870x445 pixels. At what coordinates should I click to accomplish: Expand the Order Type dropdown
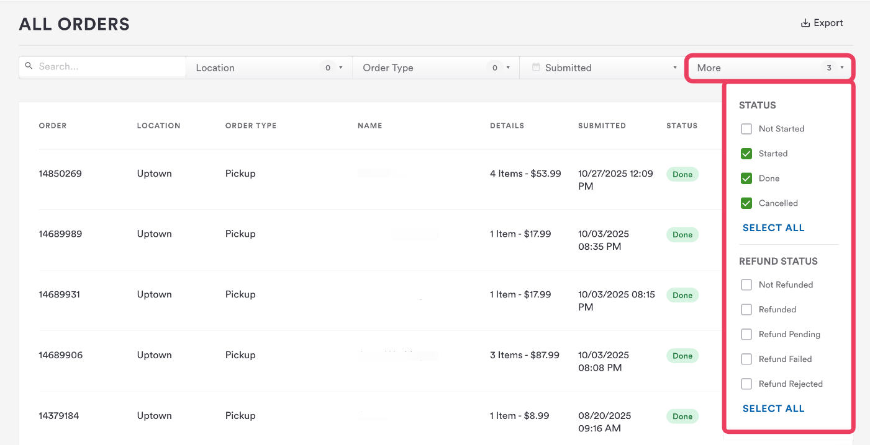coord(435,68)
